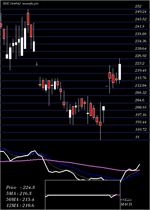
Task: Click the 12MA : 210.6 readout
Action: (20, 205)
